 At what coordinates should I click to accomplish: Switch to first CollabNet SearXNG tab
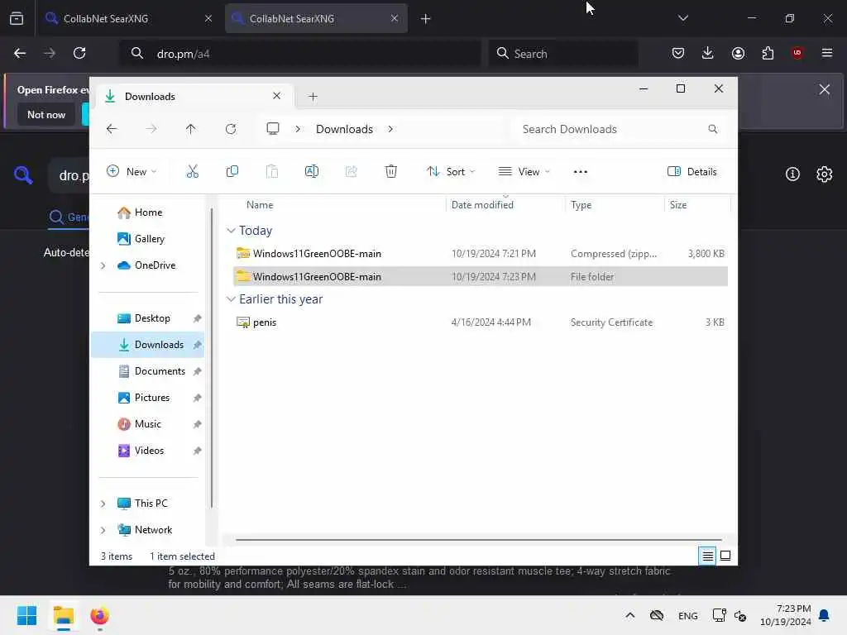click(x=126, y=18)
